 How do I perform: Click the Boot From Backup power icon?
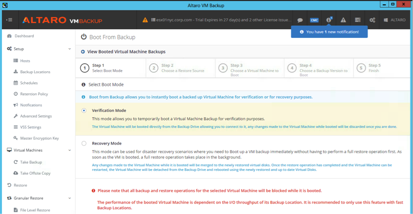coord(84,37)
